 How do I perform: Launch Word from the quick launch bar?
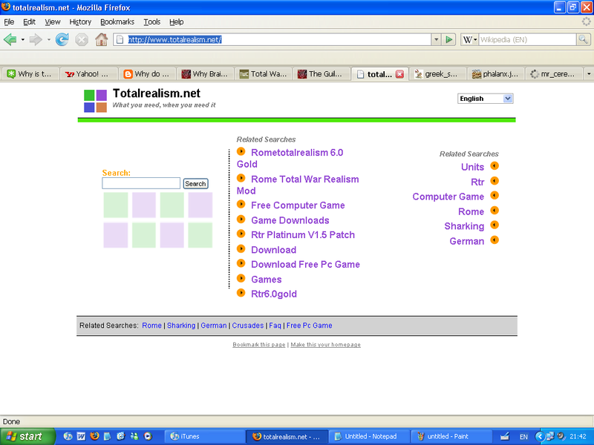tap(81, 436)
